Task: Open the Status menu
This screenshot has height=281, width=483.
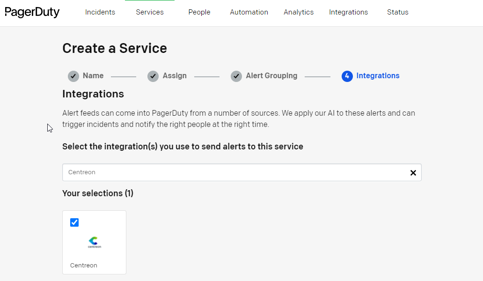Action: (x=398, y=12)
